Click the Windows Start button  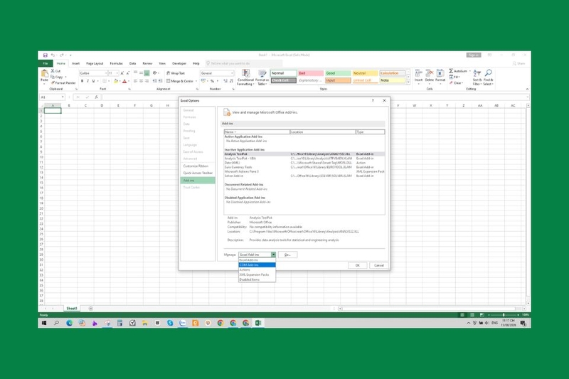click(x=44, y=323)
